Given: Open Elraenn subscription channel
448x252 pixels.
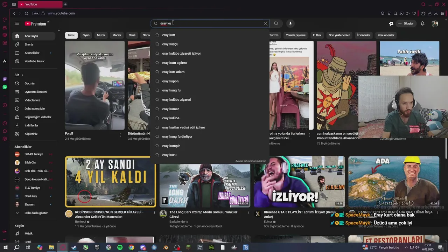Looking at the screenshot, I should (33, 204).
